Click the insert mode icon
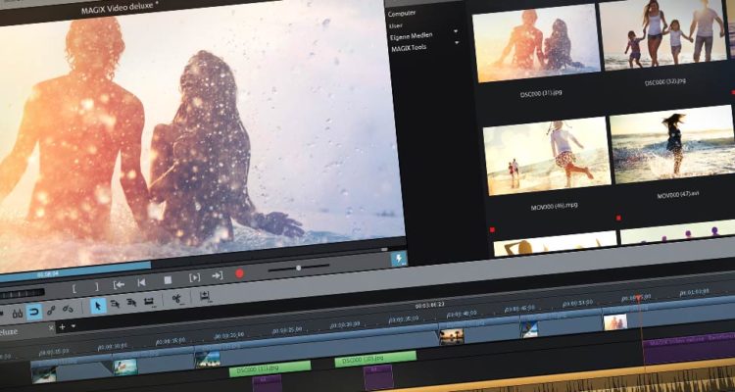This screenshot has width=735, height=392. point(205,296)
